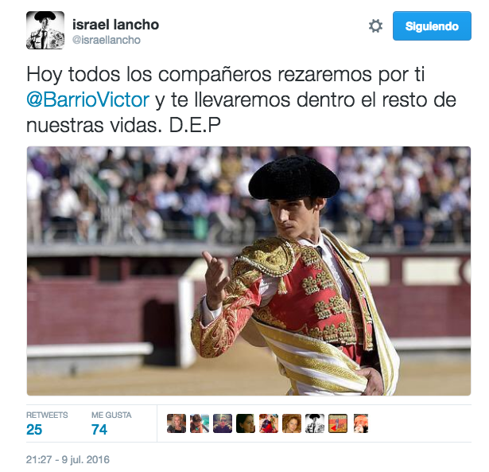Open the 21:27 - 9 jul. 2016 timestamp
This screenshot has width=489, height=472.
point(68,459)
